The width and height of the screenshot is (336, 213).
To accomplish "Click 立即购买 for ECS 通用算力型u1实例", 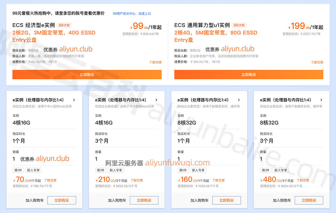I will tap(249, 75).
